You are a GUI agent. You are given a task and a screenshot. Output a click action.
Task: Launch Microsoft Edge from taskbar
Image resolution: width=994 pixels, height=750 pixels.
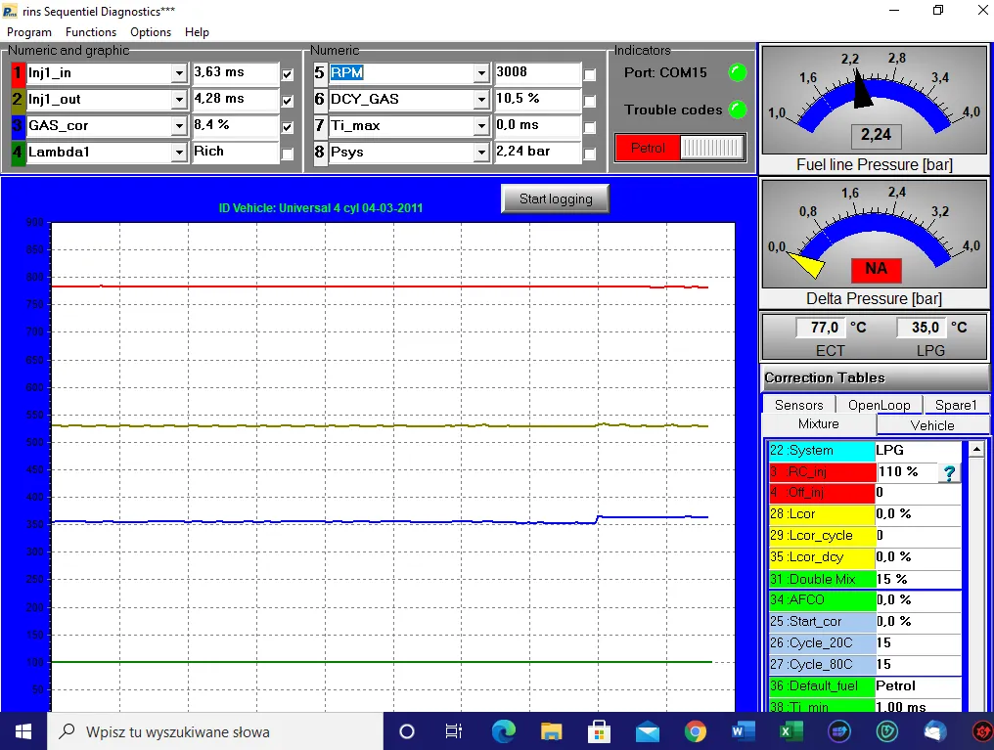(x=503, y=731)
